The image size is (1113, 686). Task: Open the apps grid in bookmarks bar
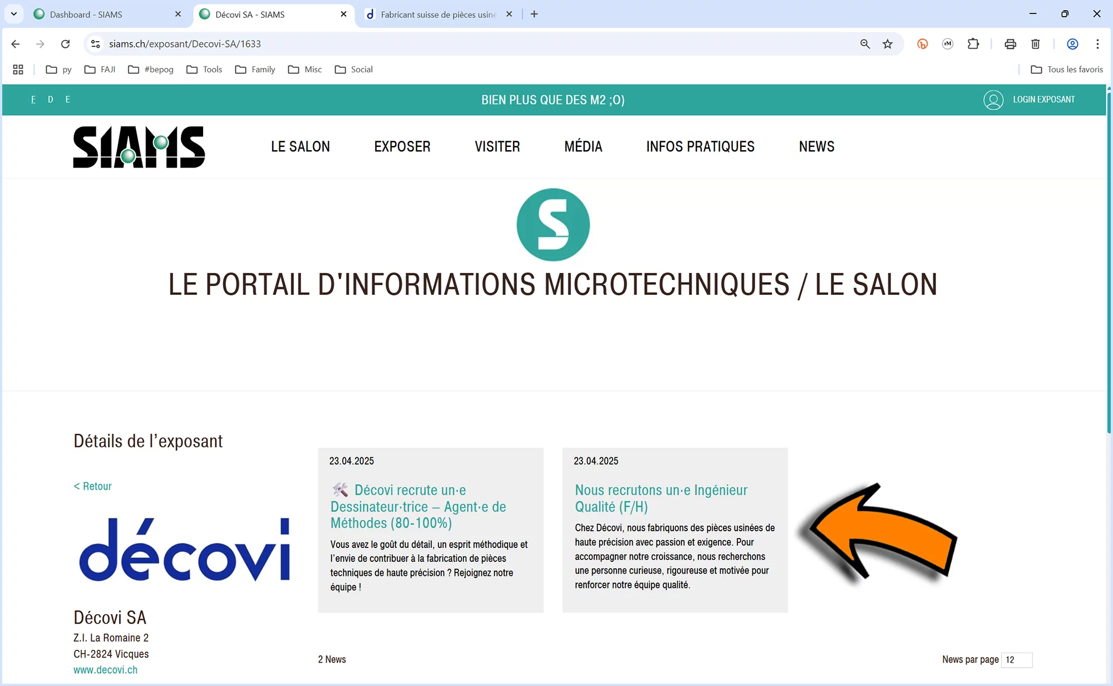point(18,70)
